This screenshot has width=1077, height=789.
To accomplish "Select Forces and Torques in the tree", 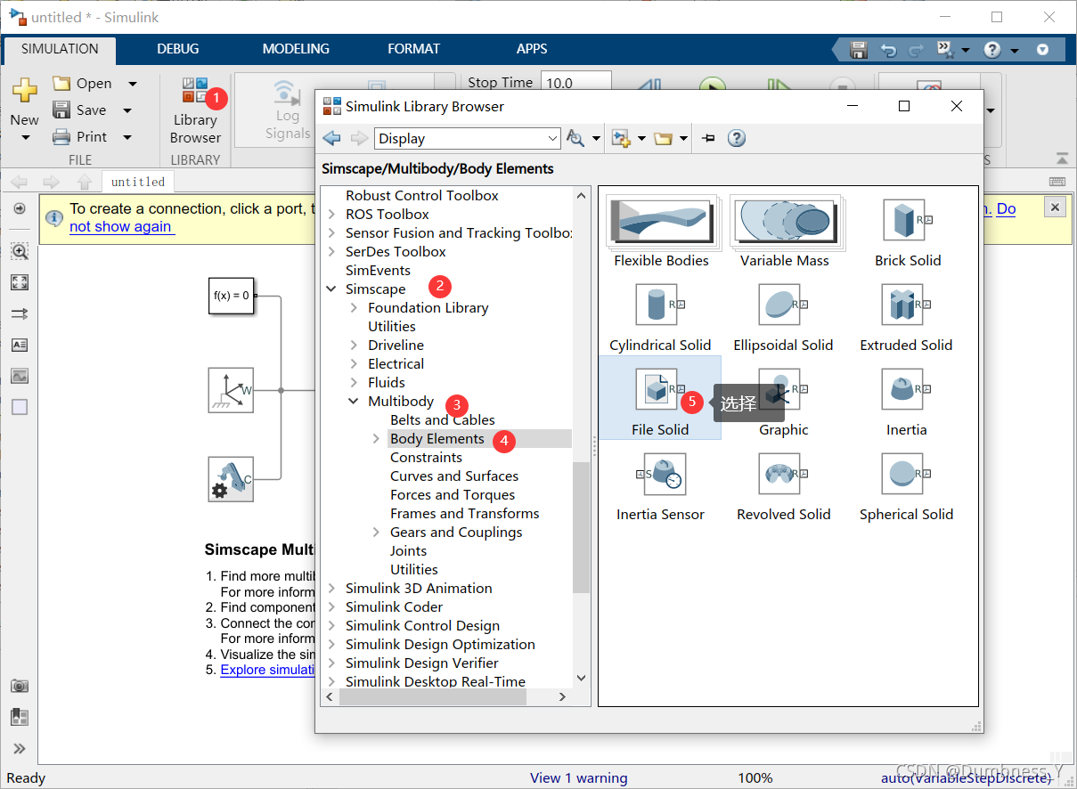I will click(453, 495).
